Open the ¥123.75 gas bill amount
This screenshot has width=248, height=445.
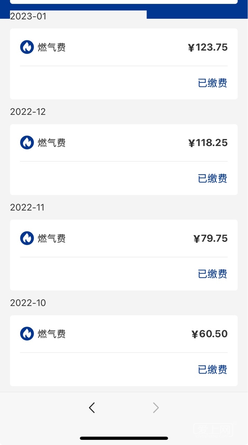point(208,47)
